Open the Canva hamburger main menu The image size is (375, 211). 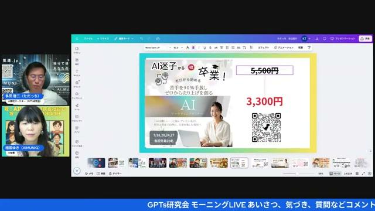[x=77, y=39]
